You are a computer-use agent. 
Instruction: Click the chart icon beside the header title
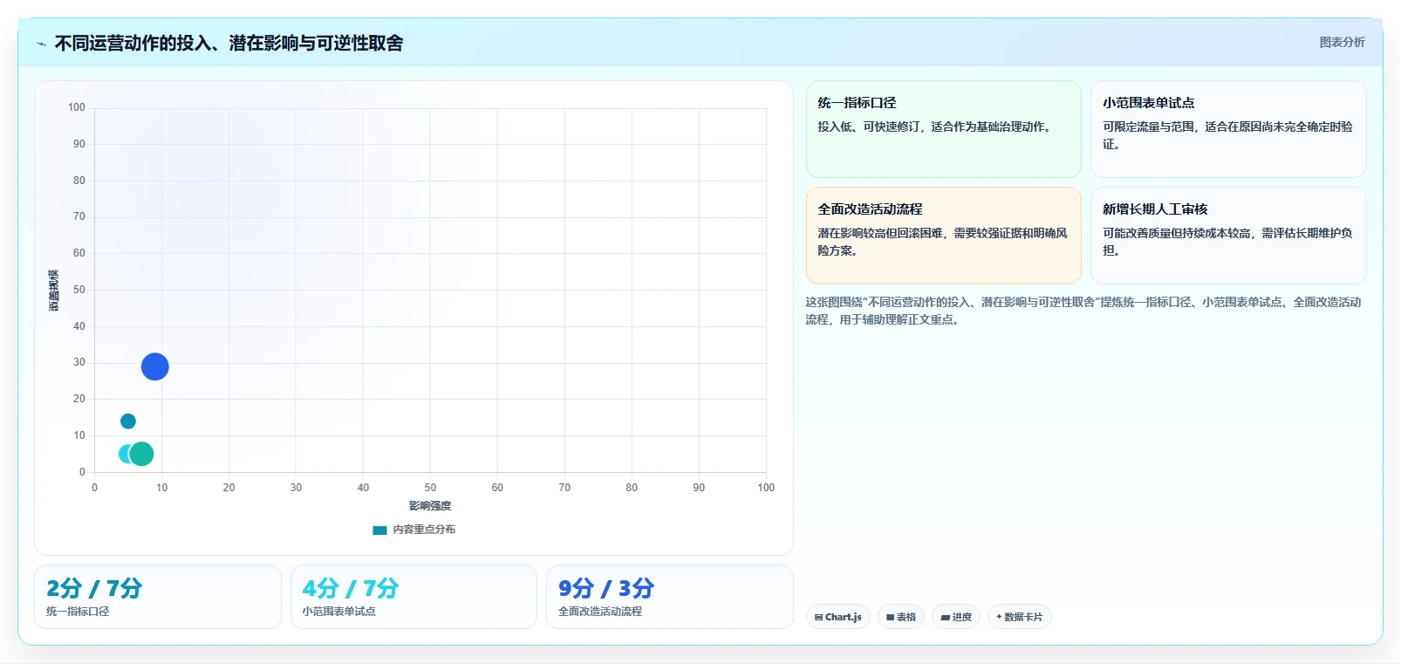pyautogui.click(x=41, y=44)
